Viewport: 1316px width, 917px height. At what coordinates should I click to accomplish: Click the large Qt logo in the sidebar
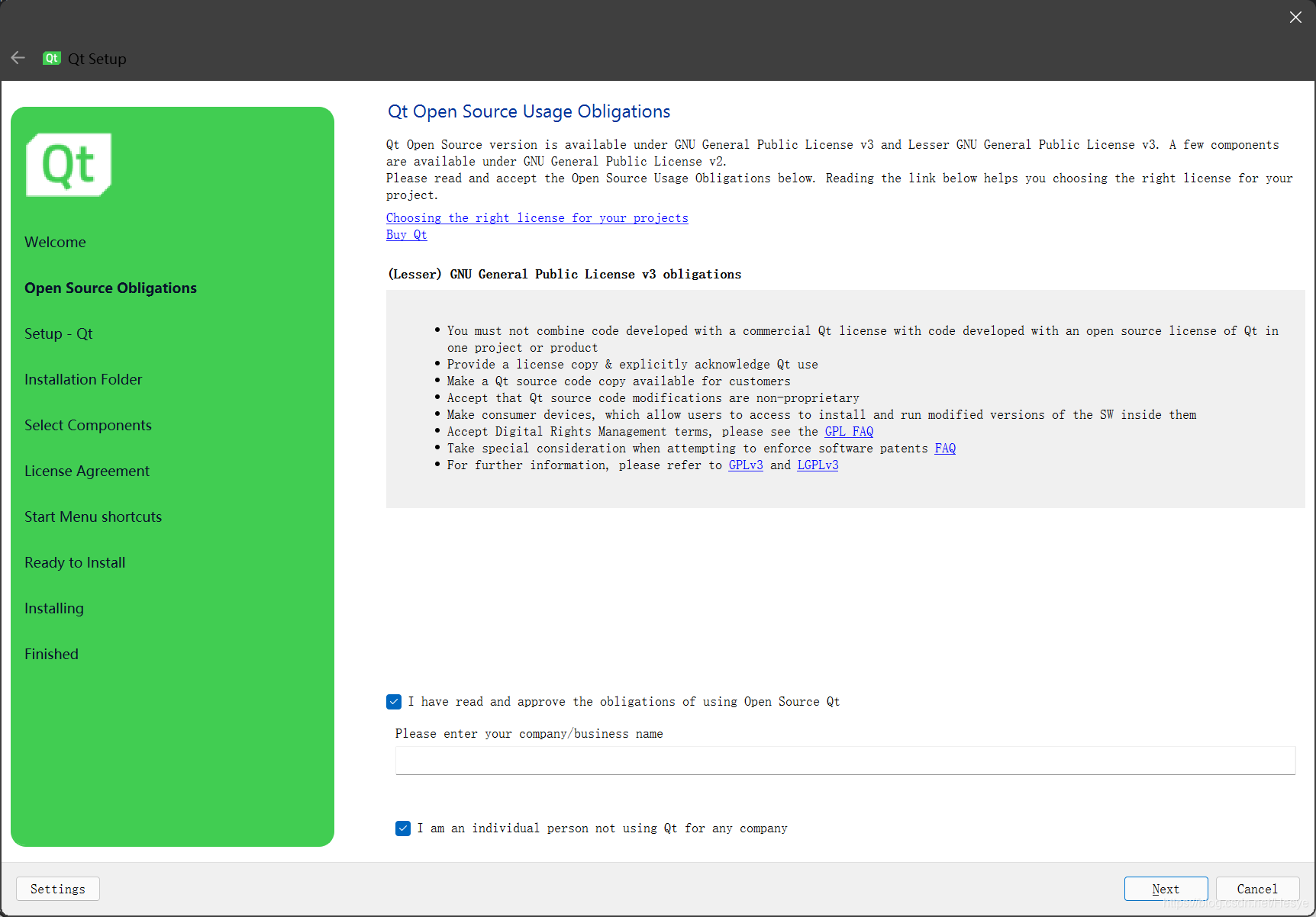point(68,164)
